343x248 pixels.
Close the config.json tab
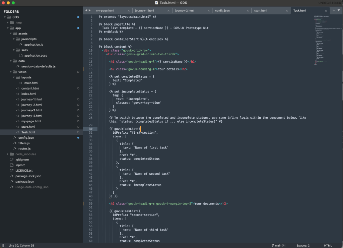[248, 11]
